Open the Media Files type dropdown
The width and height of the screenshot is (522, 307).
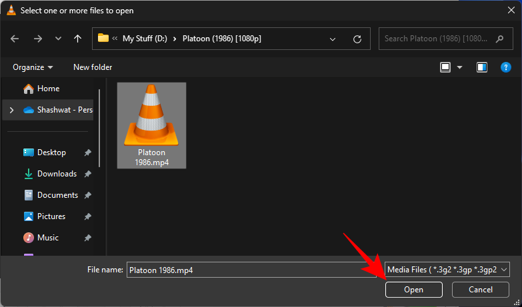tap(447, 270)
